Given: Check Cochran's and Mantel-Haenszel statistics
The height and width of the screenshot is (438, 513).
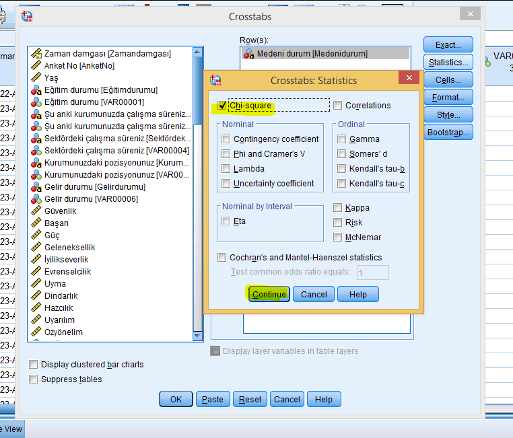Looking at the screenshot, I should (x=222, y=258).
